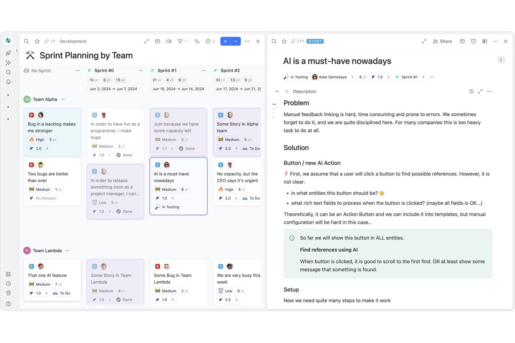Open the alarm clock icon in story panel
Screen dimensions: 515x343
(473, 41)
